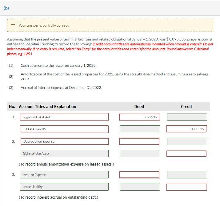Click credit field beside Interest Expense
This screenshot has height=206, width=220.
click(x=187, y=174)
